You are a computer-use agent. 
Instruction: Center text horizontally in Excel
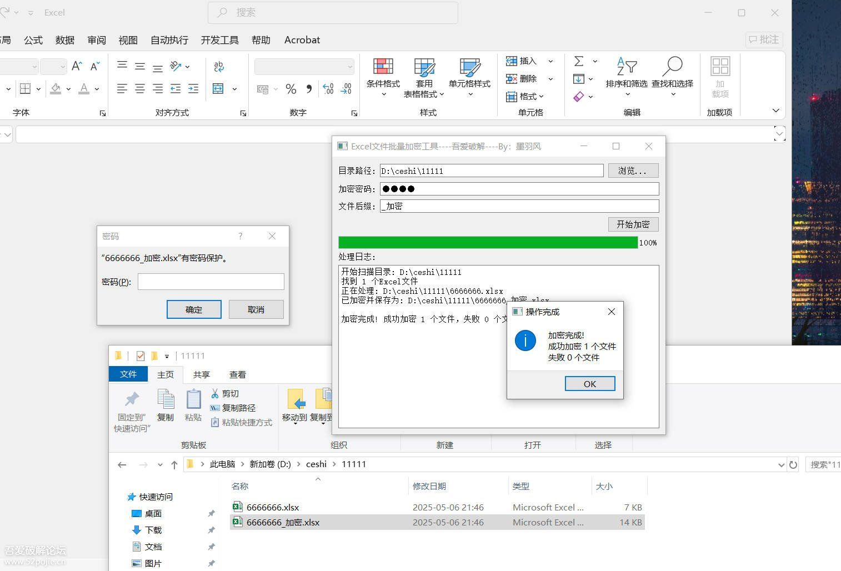[x=140, y=88]
